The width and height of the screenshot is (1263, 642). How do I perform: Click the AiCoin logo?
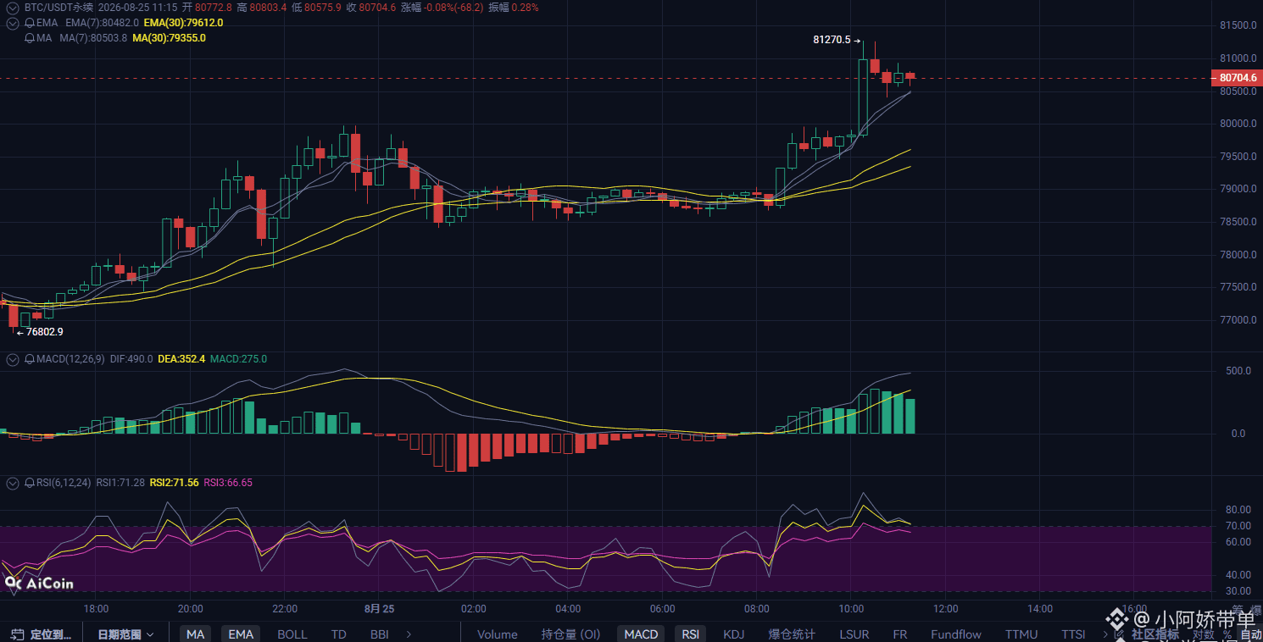point(39,583)
